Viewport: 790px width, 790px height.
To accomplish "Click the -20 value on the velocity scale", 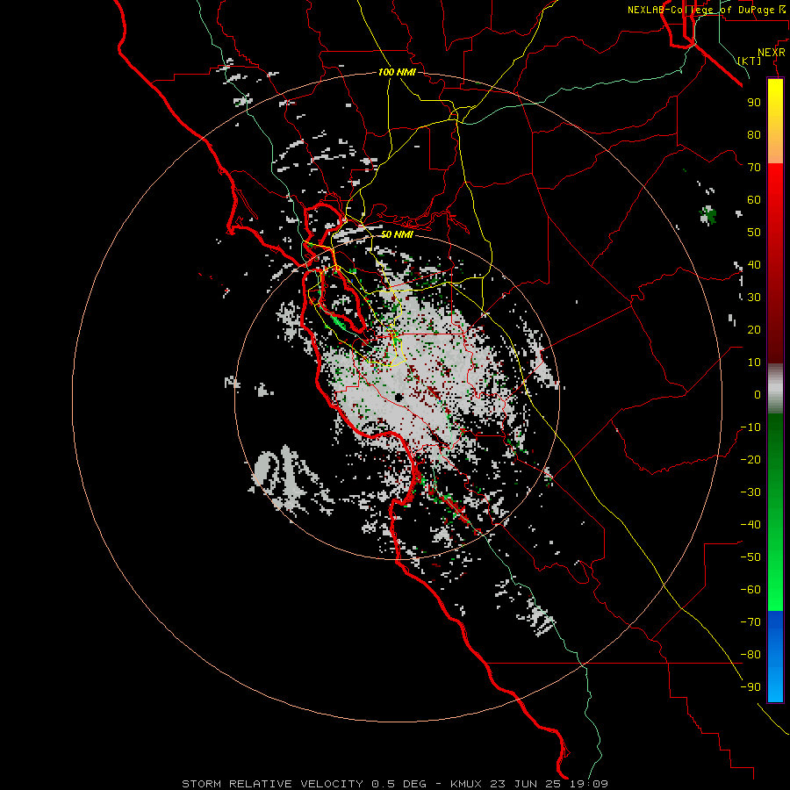I will 750,459.
